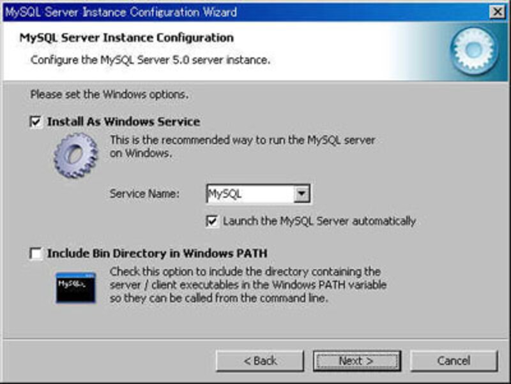Click inside the Service Name text field
The width and height of the screenshot is (511, 384).
pos(250,194)
